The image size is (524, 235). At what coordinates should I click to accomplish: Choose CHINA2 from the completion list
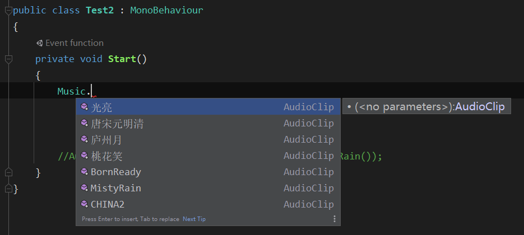coord(208,204)
